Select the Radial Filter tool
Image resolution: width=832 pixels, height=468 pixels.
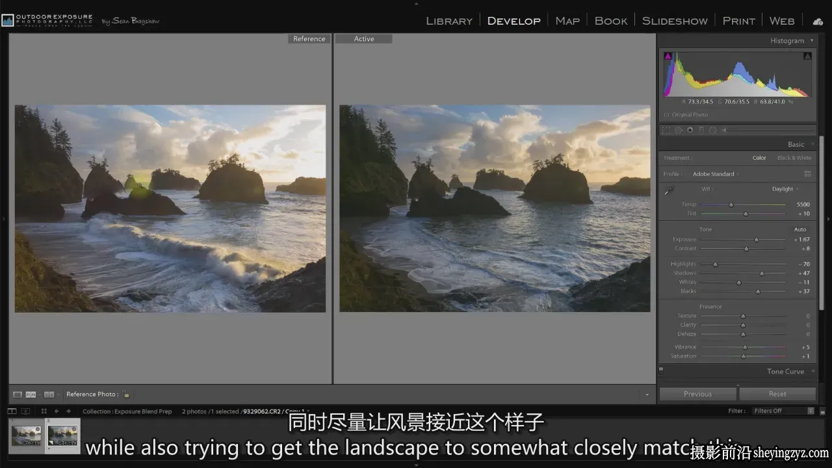[712, 130]
